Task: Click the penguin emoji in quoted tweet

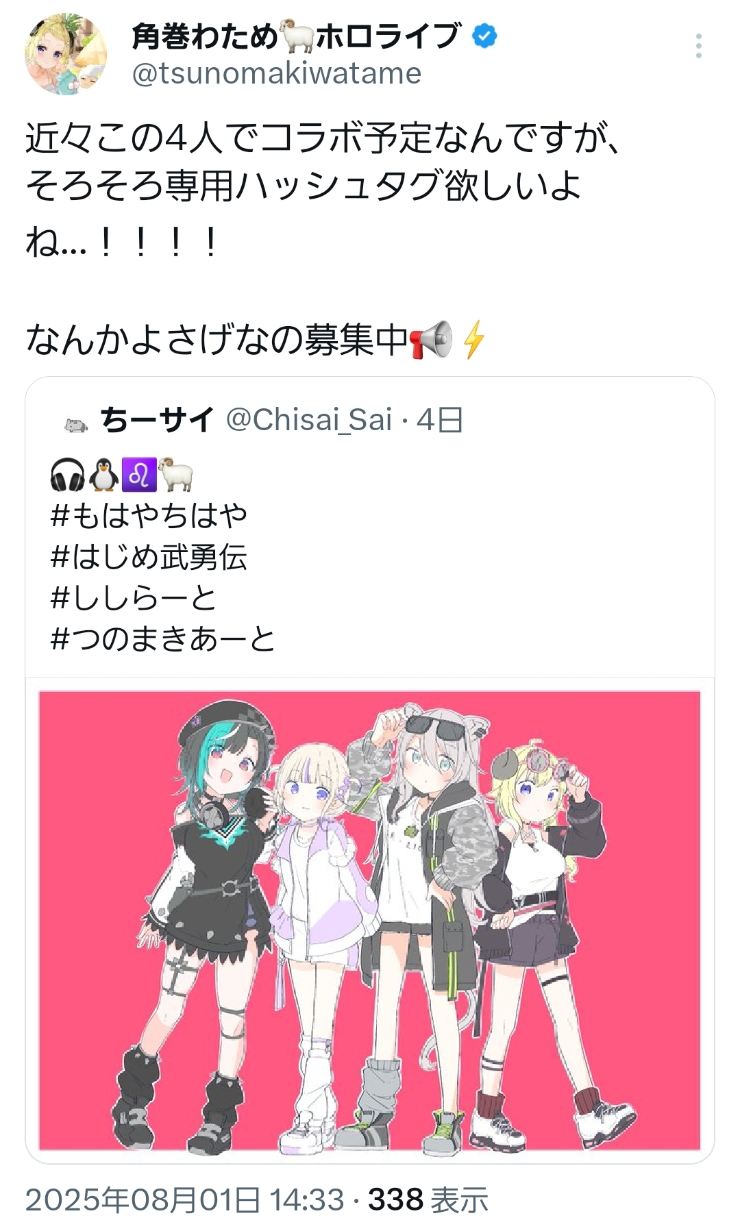Action: 103,475
